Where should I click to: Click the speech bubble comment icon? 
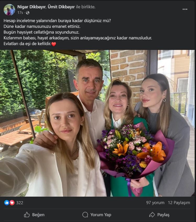click(x=85, y=215)
